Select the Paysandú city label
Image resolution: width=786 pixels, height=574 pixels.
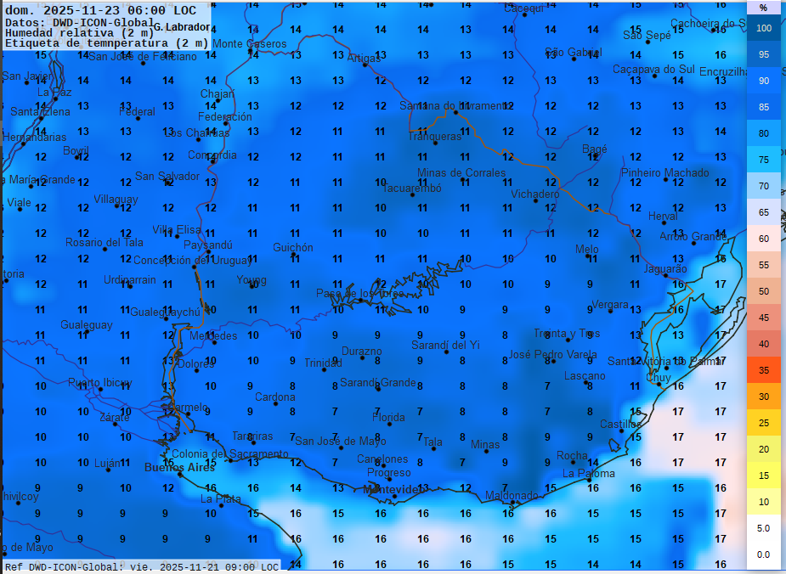pos(208,245)
